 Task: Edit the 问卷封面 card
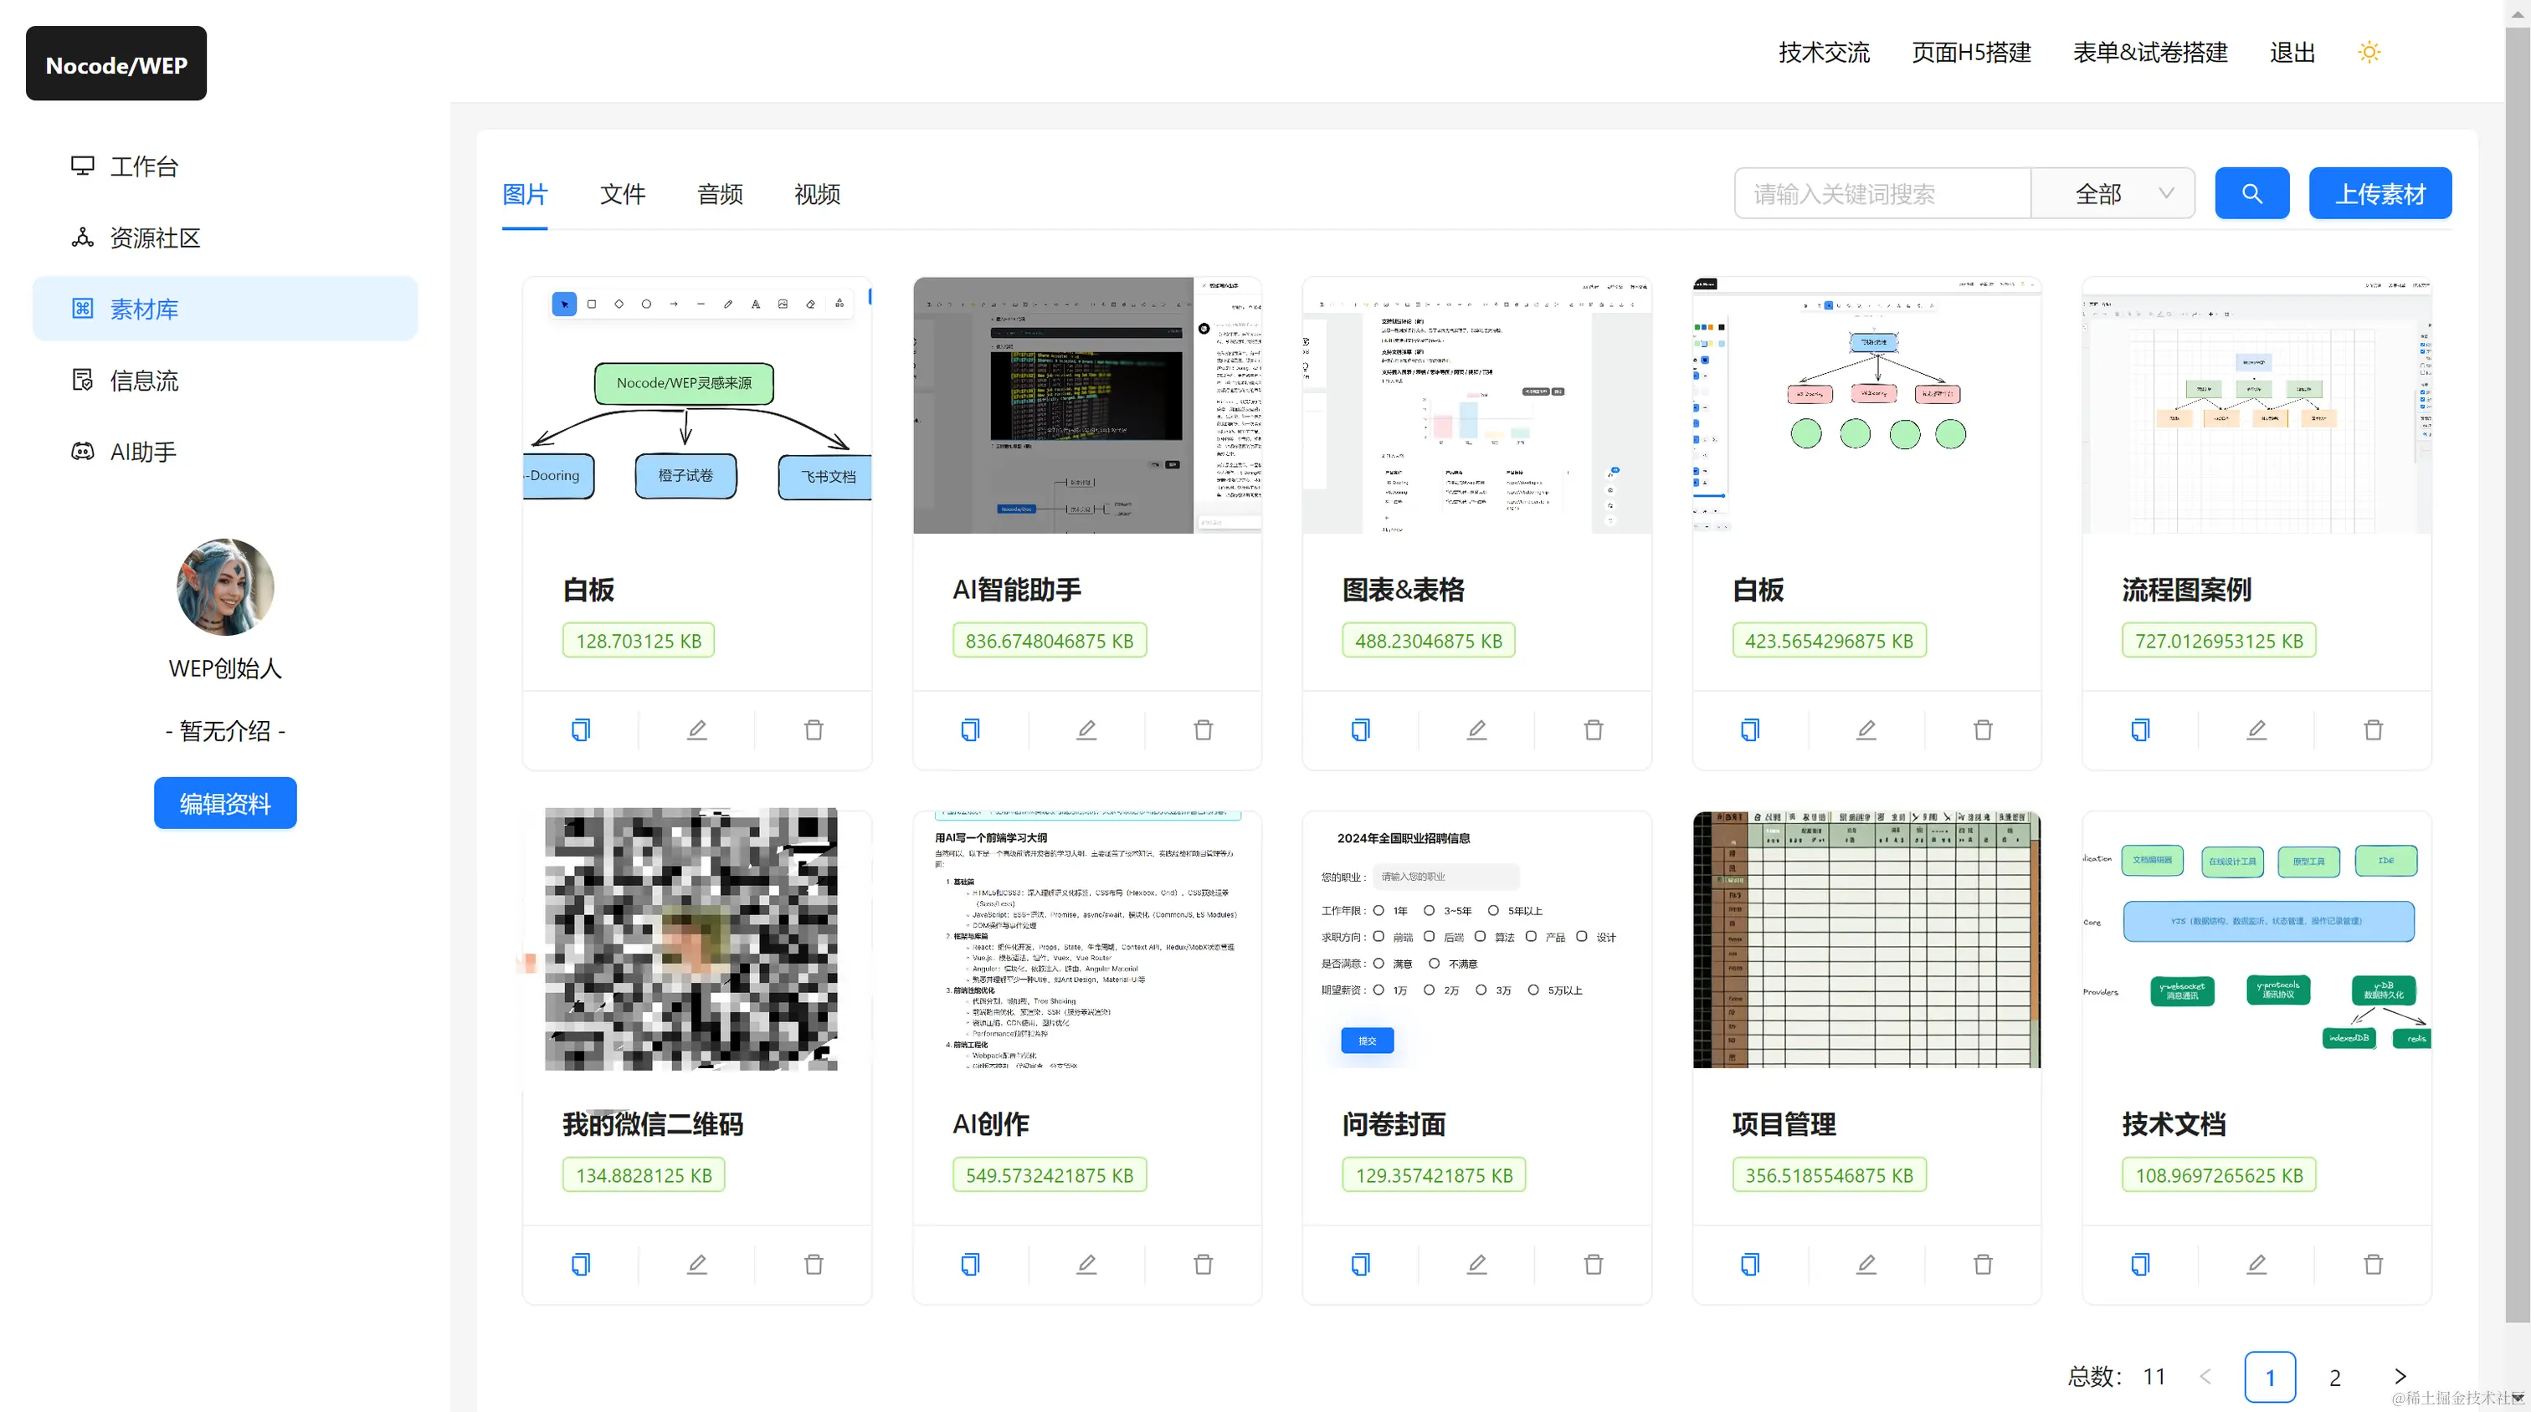pos(1476,1264)
